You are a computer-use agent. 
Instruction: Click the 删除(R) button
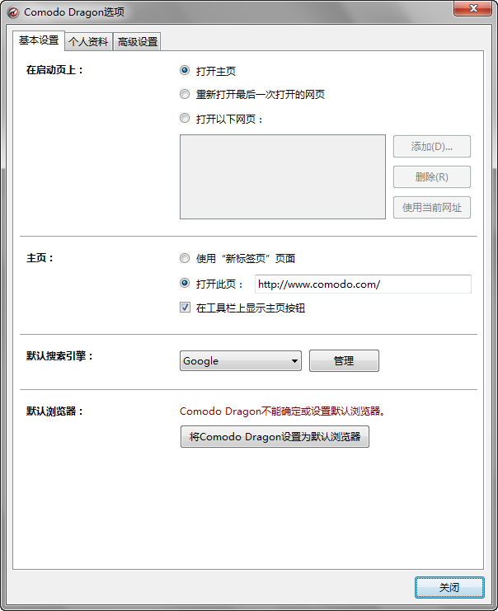click(432, 177)
